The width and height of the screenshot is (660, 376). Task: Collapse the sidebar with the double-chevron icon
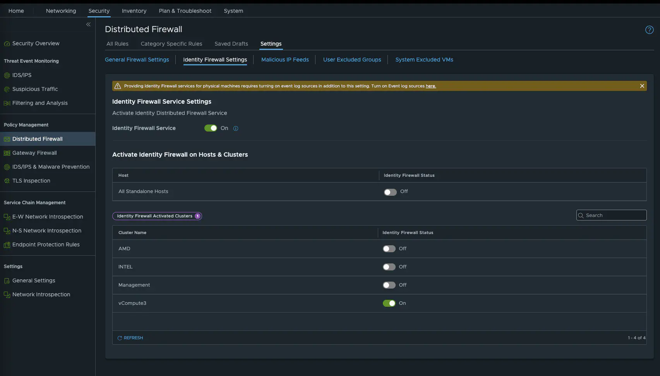click(88, 24)
